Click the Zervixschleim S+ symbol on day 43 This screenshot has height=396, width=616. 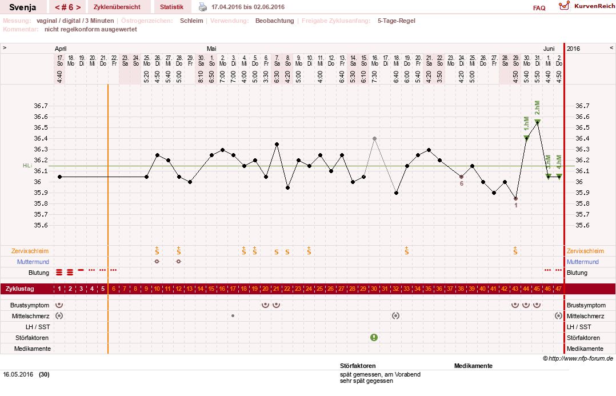(x=515, y=251)
